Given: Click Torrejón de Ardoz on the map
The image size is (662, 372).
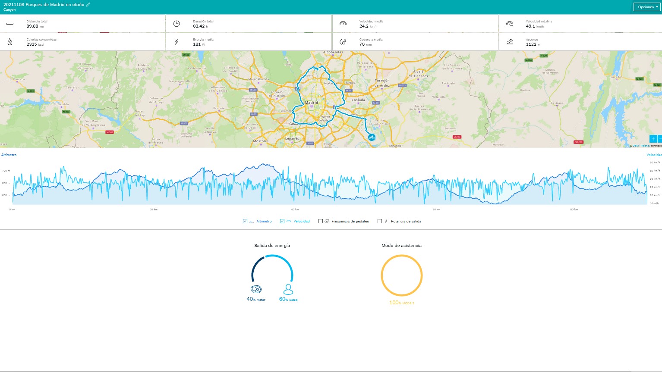Looking at the screenshot, I should point(382,83).
